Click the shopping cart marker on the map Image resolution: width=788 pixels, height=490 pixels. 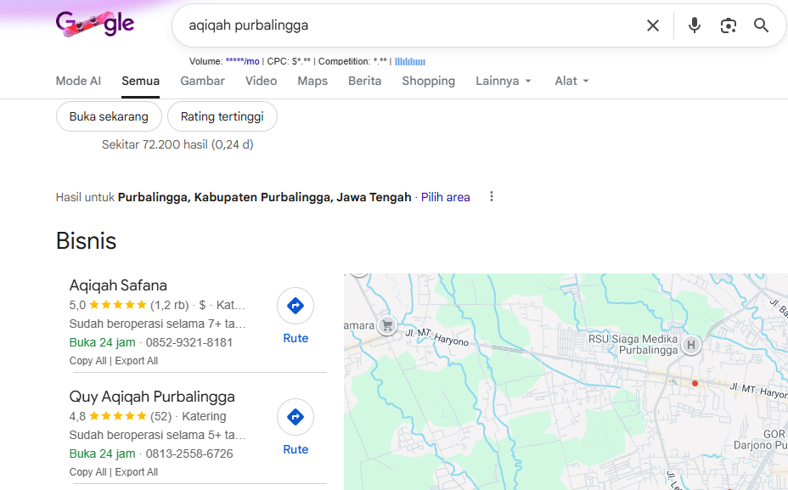387,325
